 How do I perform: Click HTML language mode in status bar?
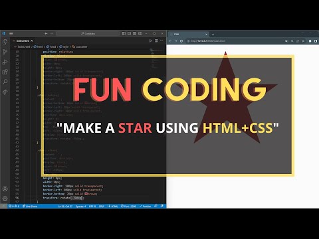[113, 206]
